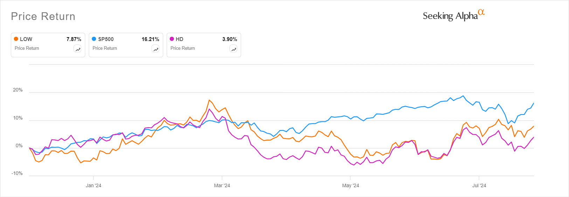This screenshot has width=569, height=197.
Task: Click the magenta HD color dot
Action: click(x=172, y=39)
